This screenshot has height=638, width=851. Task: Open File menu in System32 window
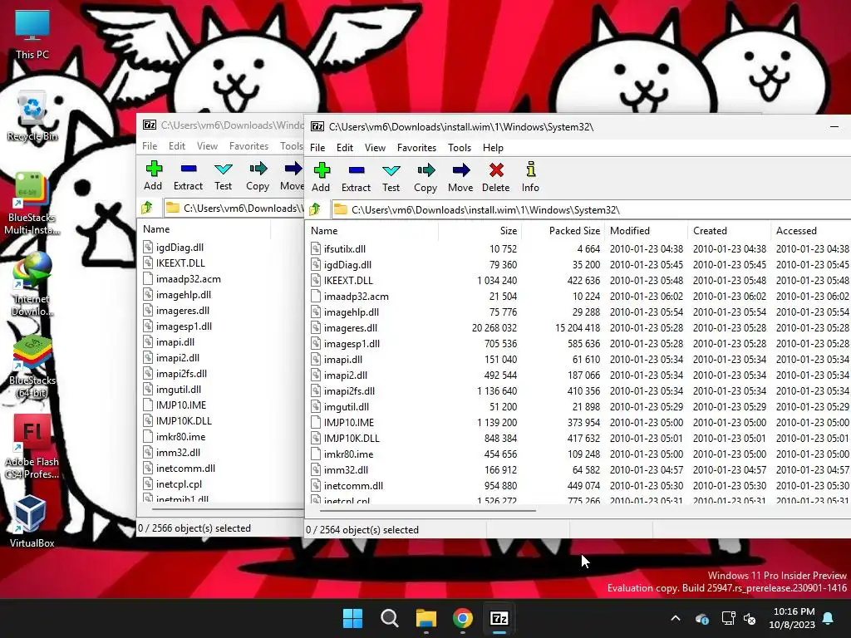(317, 148)
